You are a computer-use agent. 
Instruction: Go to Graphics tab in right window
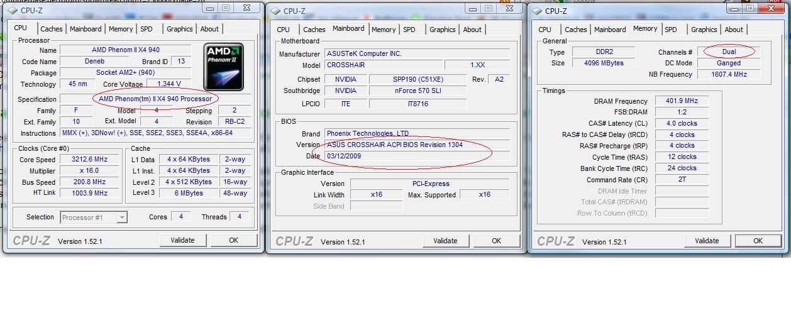click(704, 30)
